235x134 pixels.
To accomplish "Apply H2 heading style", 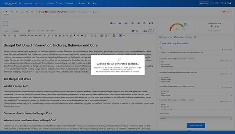I will pos(32,36).
